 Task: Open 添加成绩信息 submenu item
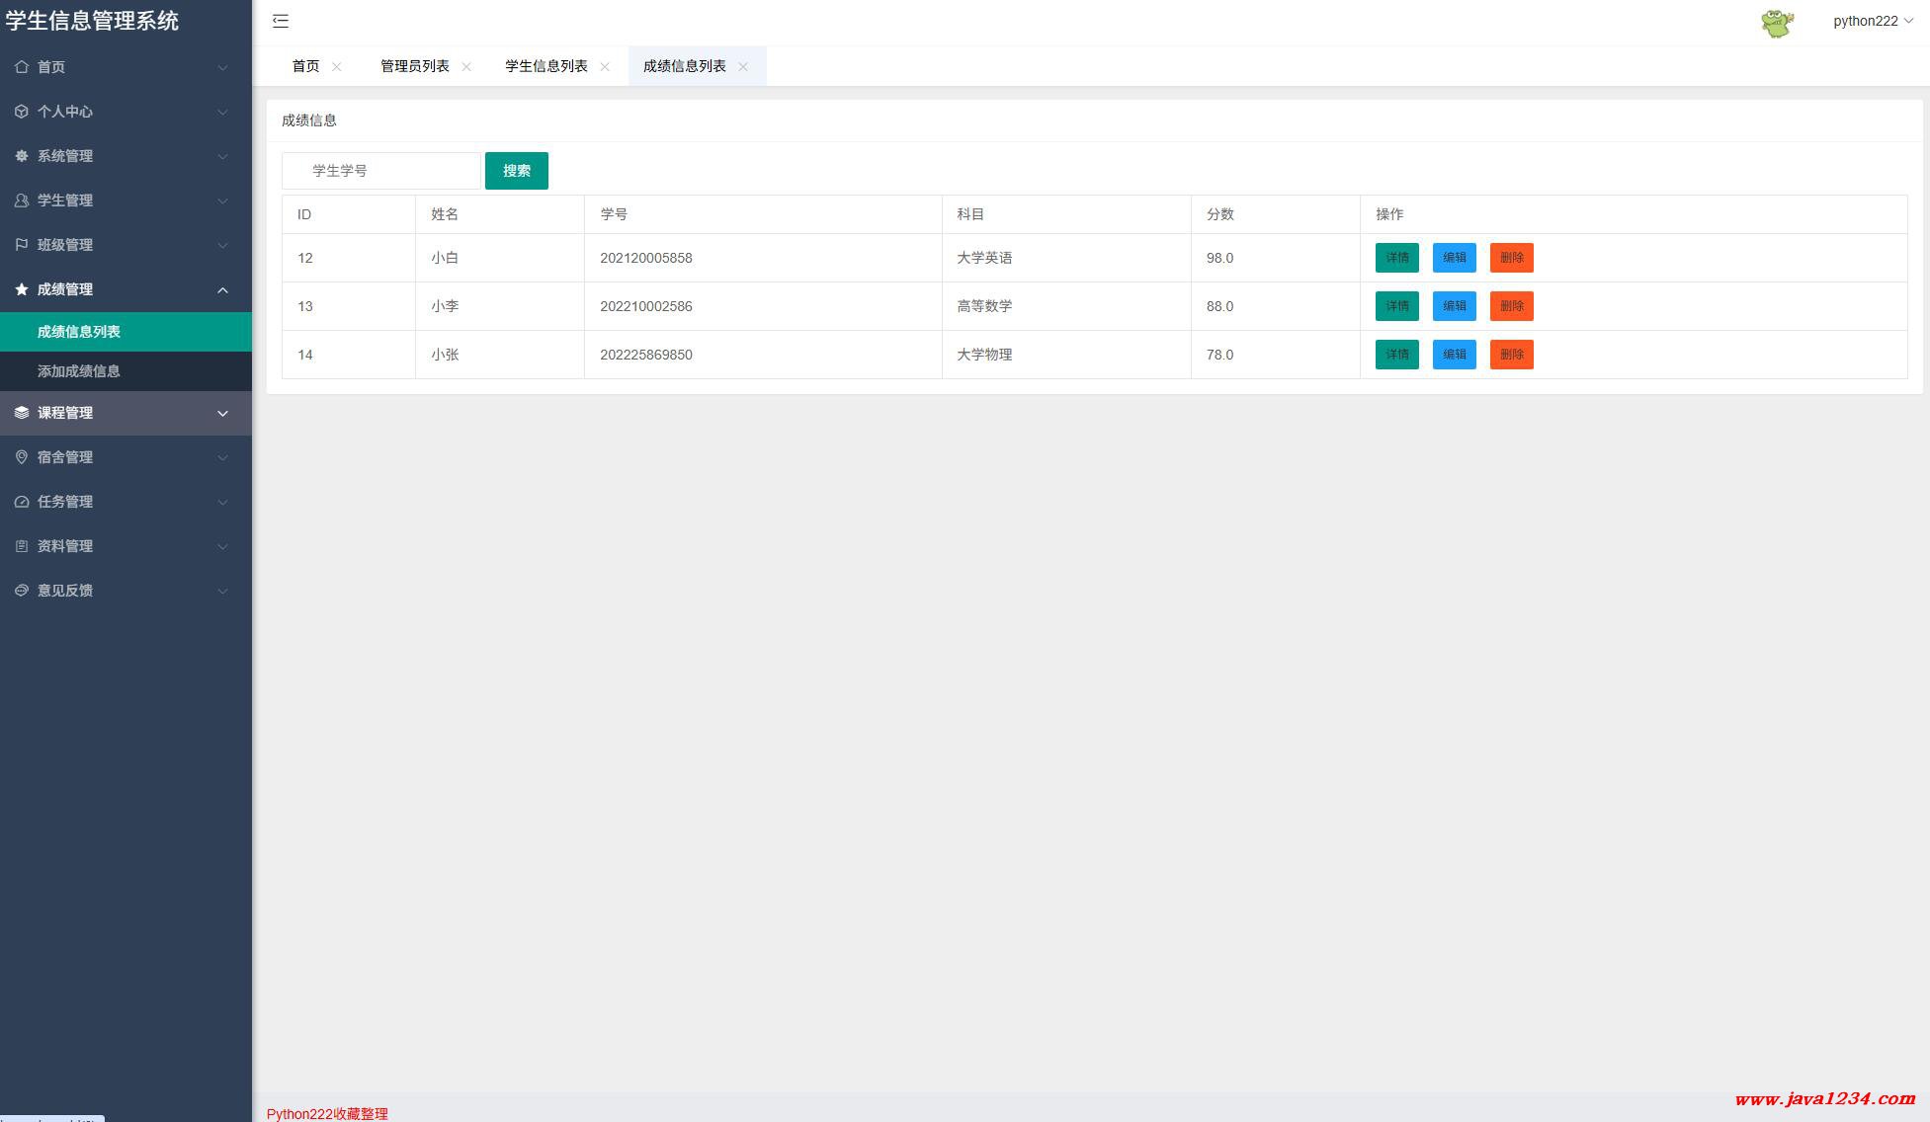tap(79, 371)
